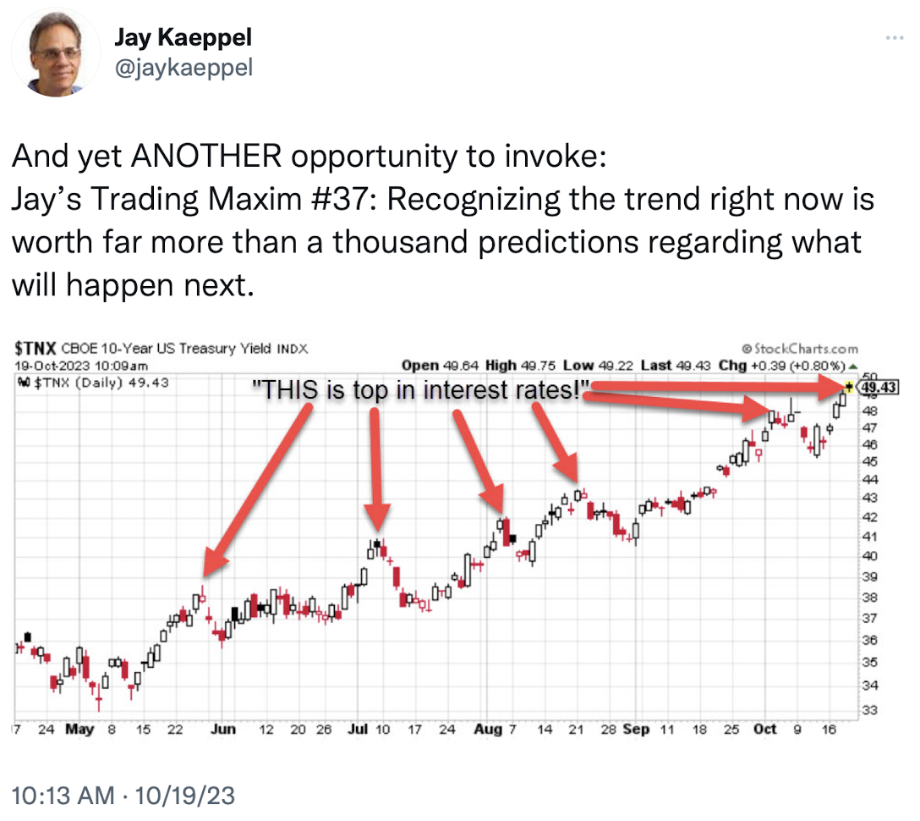This screenshot has width=920, height=821.
Task: Click the red arrowhead pointing at June peak
Action: [x=213, y=561]
